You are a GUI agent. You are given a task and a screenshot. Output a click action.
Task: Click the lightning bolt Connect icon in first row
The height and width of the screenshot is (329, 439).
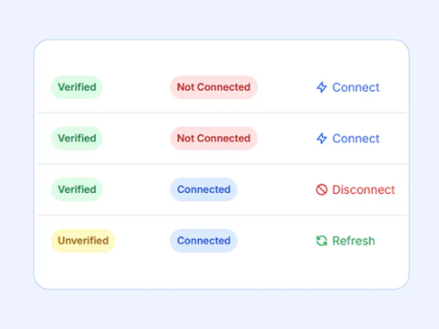(x=321, y=88)
